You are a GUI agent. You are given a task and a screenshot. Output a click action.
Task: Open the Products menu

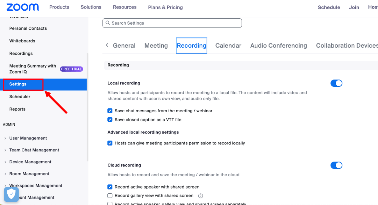point(59,7)
